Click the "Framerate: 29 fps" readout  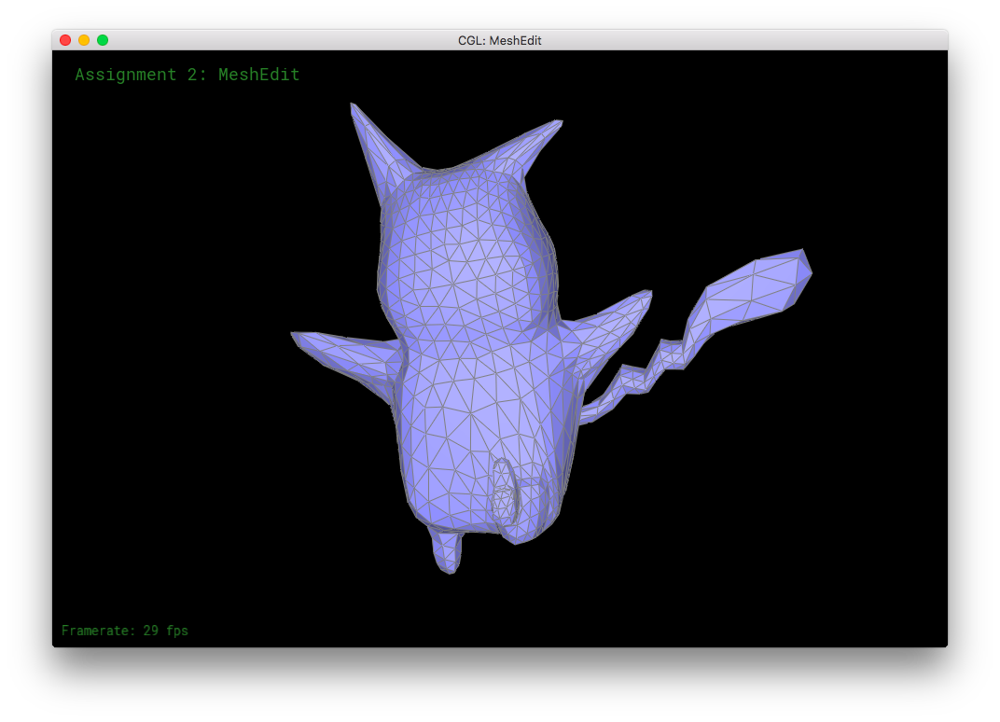(x=125, y=631)
